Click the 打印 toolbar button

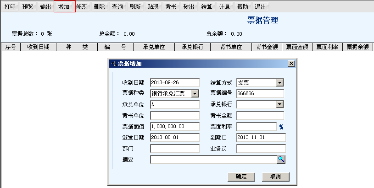click(10, 7)
